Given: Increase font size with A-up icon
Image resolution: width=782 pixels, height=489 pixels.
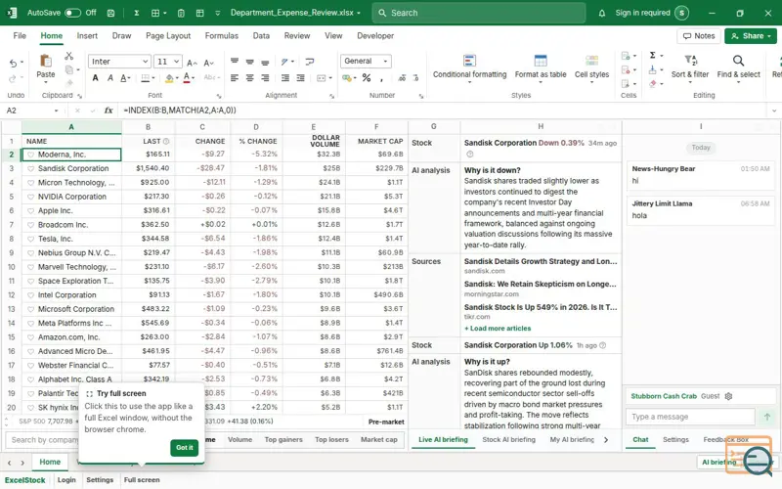Looking at the screenshot, I should coord(192,63).
